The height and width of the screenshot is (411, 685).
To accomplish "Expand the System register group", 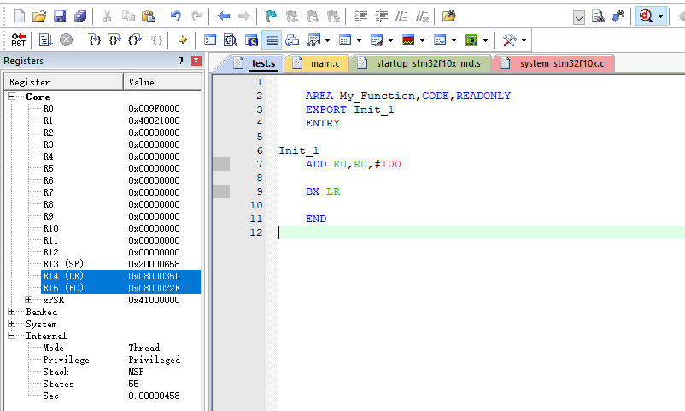I will (x=12, y=324).
